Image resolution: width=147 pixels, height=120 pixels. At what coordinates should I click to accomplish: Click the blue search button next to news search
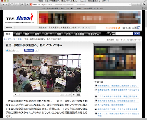pyautogui.click(x=137, y=34)
